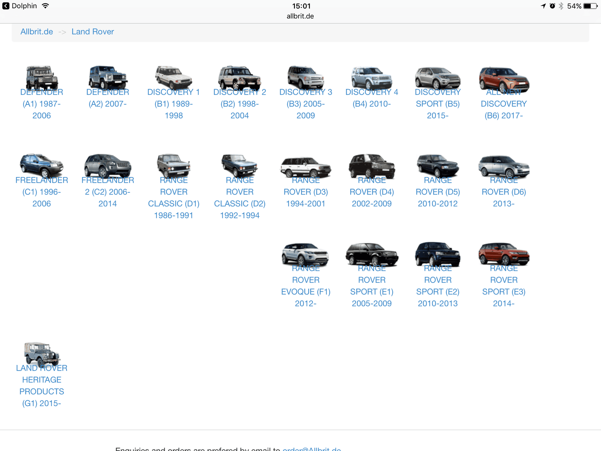
Task: Tap the Discovery 3 (B3) car image
Action: 306,78
